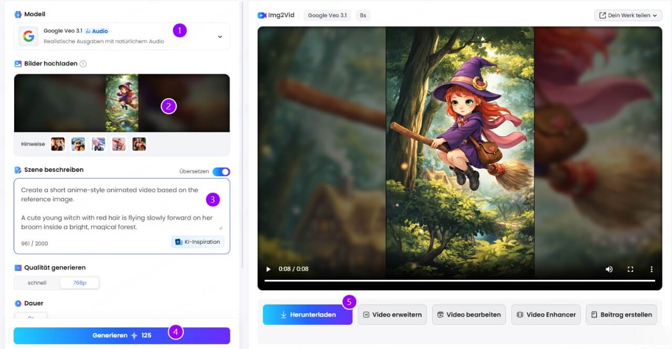Mute the video player audio

pyautogui.click(x=609, y=269)
